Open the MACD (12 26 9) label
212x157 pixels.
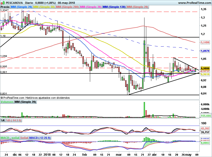[x=40, y=138]
